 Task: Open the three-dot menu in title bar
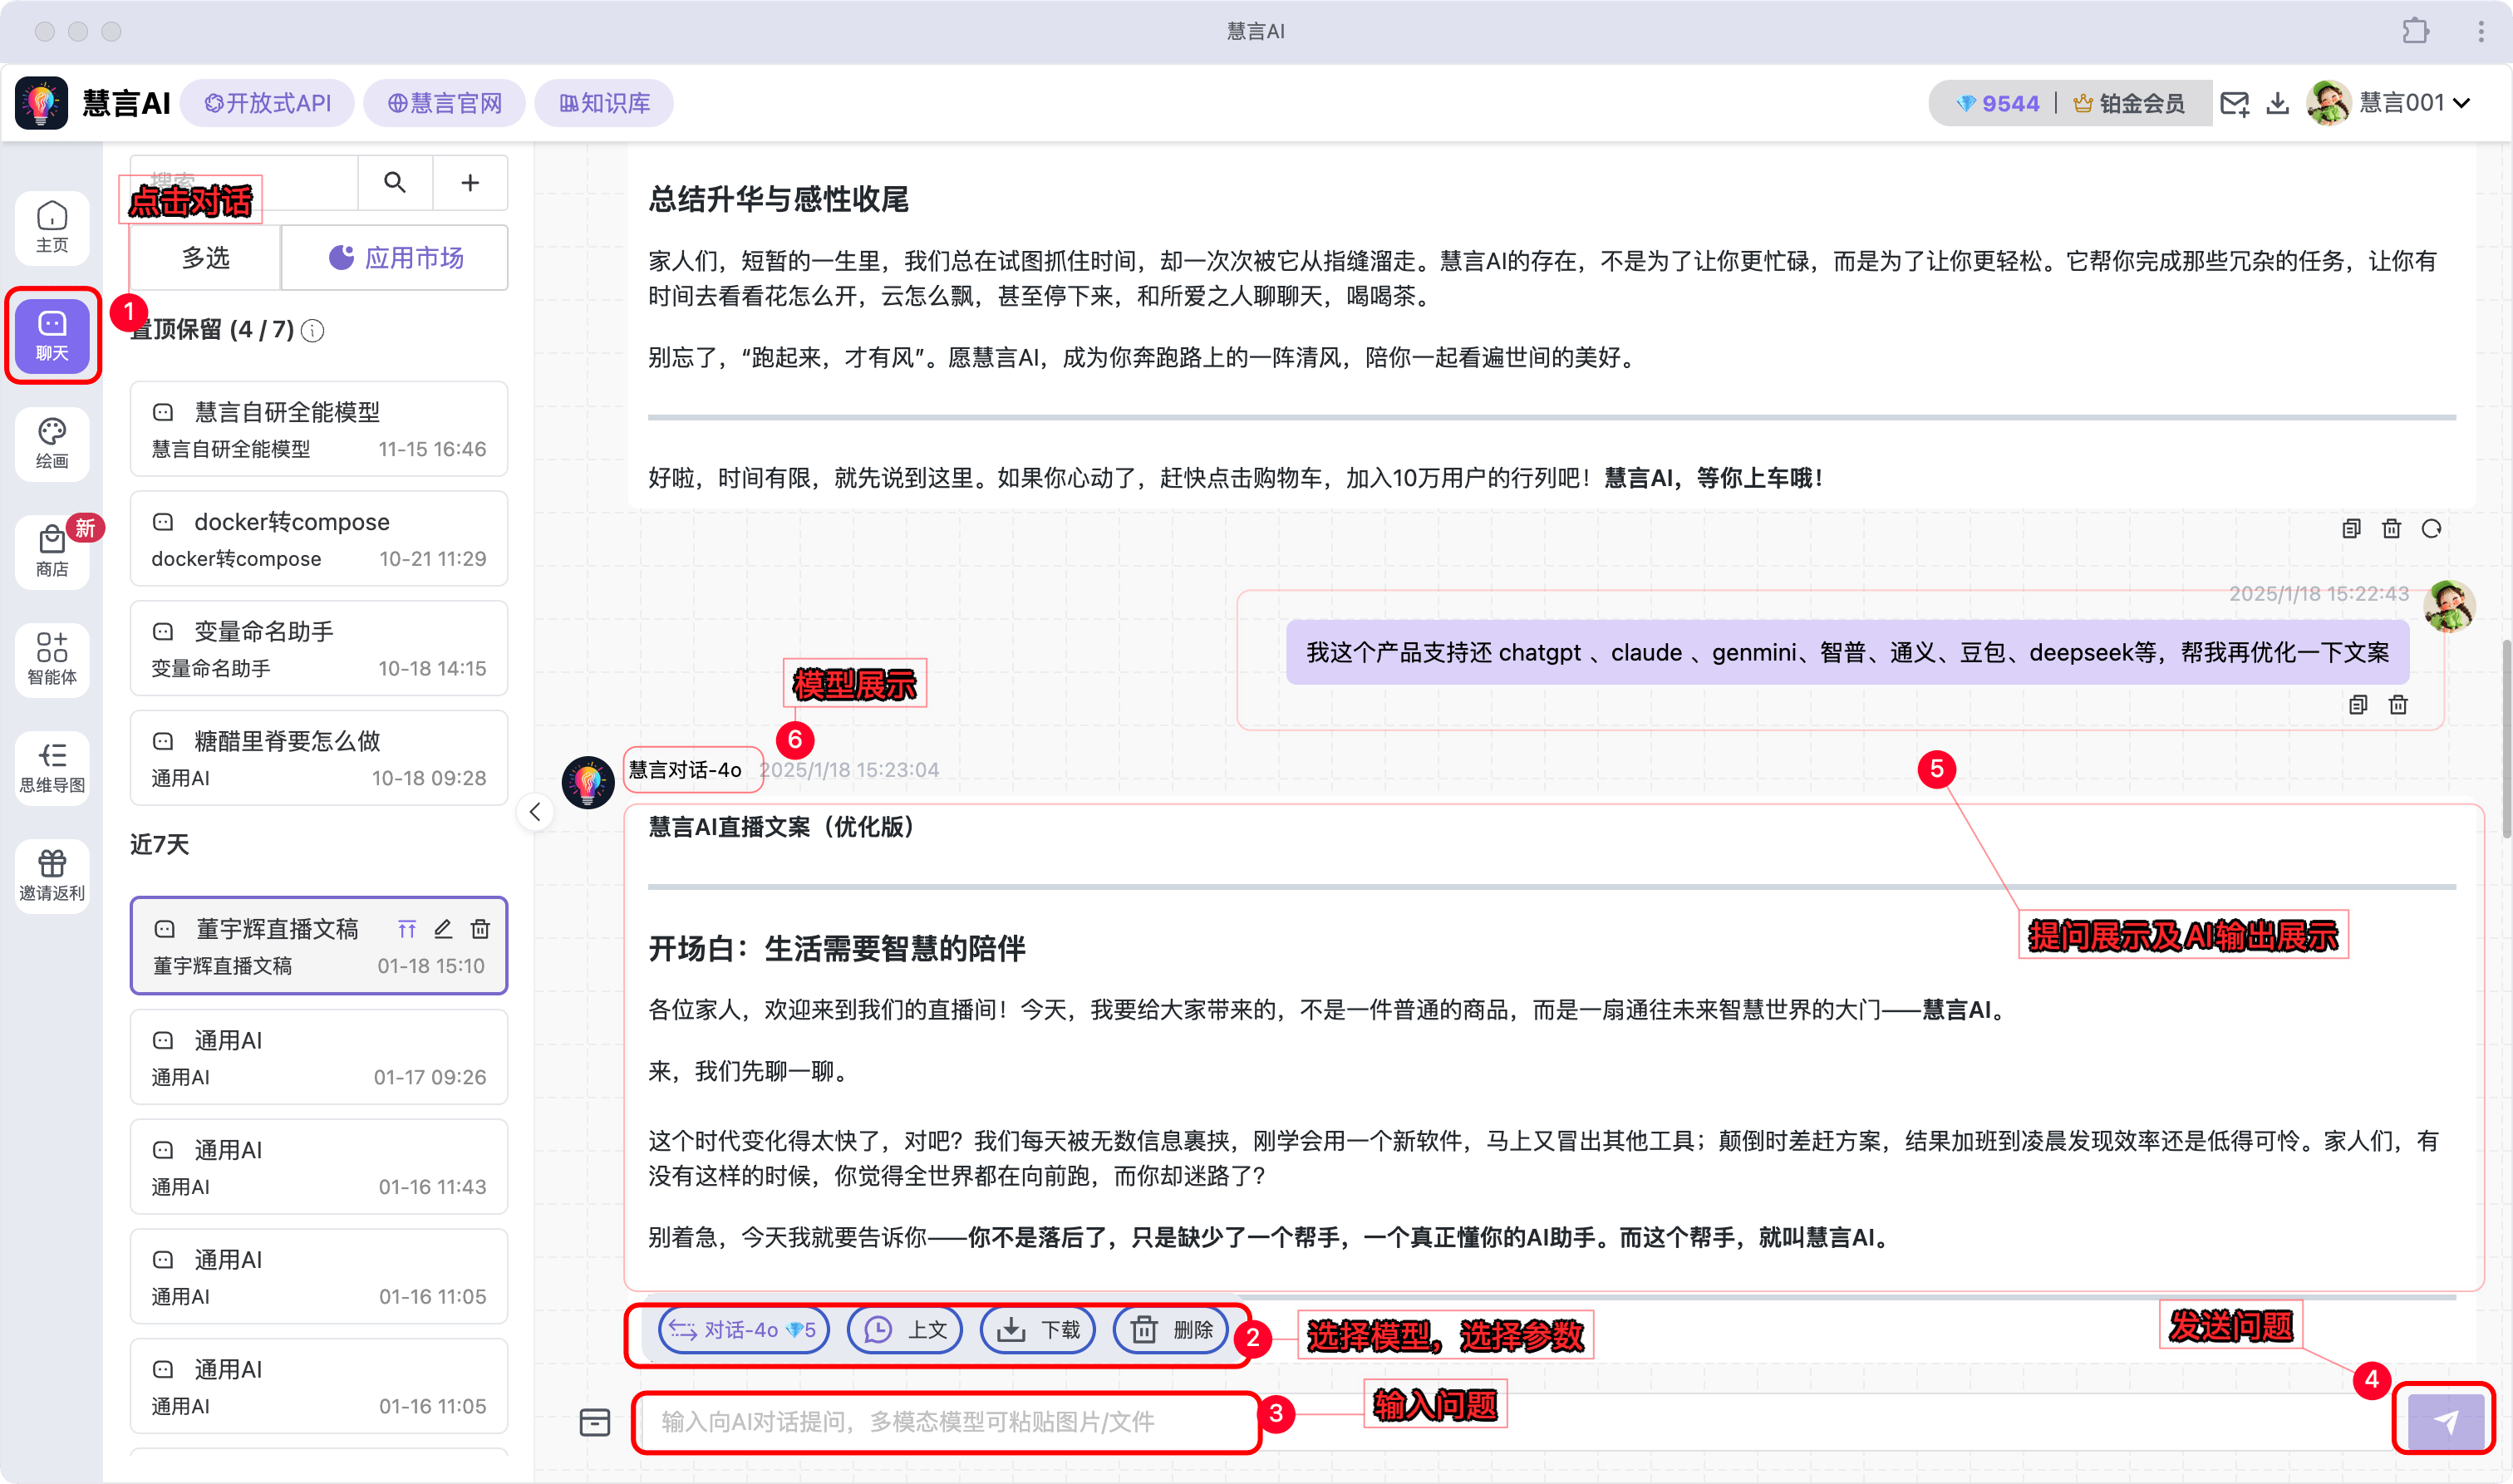[2481, 31]
